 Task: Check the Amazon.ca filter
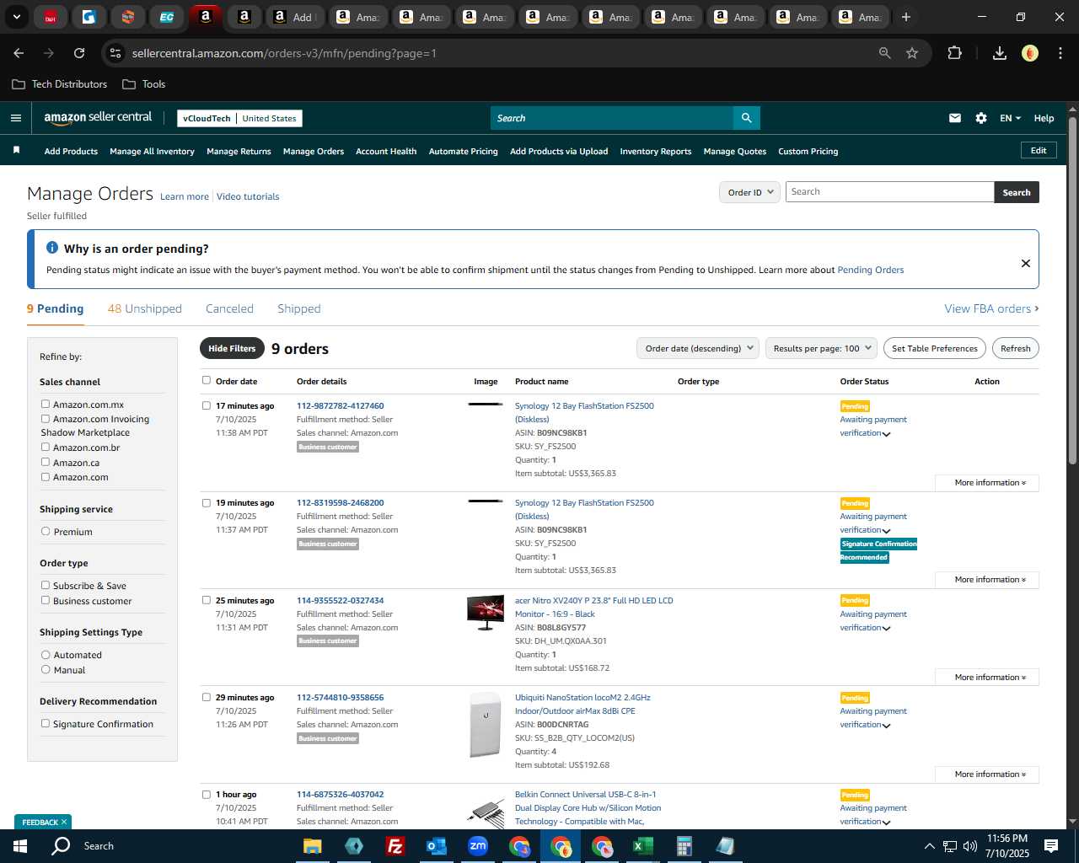pyautogui.click(x=46, y=462)
